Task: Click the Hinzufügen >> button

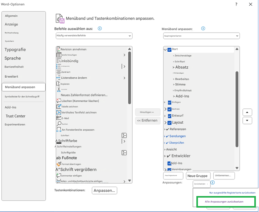Action: pos(148,112)
